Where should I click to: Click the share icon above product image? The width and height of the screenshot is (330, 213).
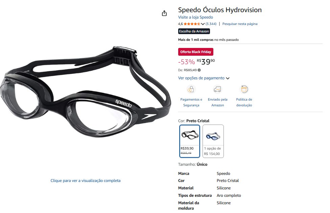[x=164, y=13]
